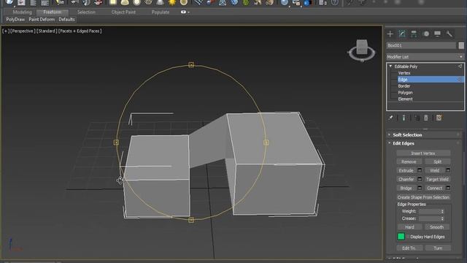Open the Perspective viewport label menu

click(x=23, y=31)
